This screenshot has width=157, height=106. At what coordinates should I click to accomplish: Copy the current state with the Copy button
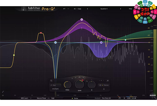pyautogui.click(x=80, y=9)
